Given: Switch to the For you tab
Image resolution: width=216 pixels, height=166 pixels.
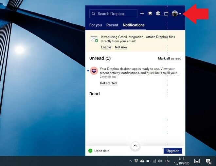Looking at the screenshot, I should coord(96,25).
